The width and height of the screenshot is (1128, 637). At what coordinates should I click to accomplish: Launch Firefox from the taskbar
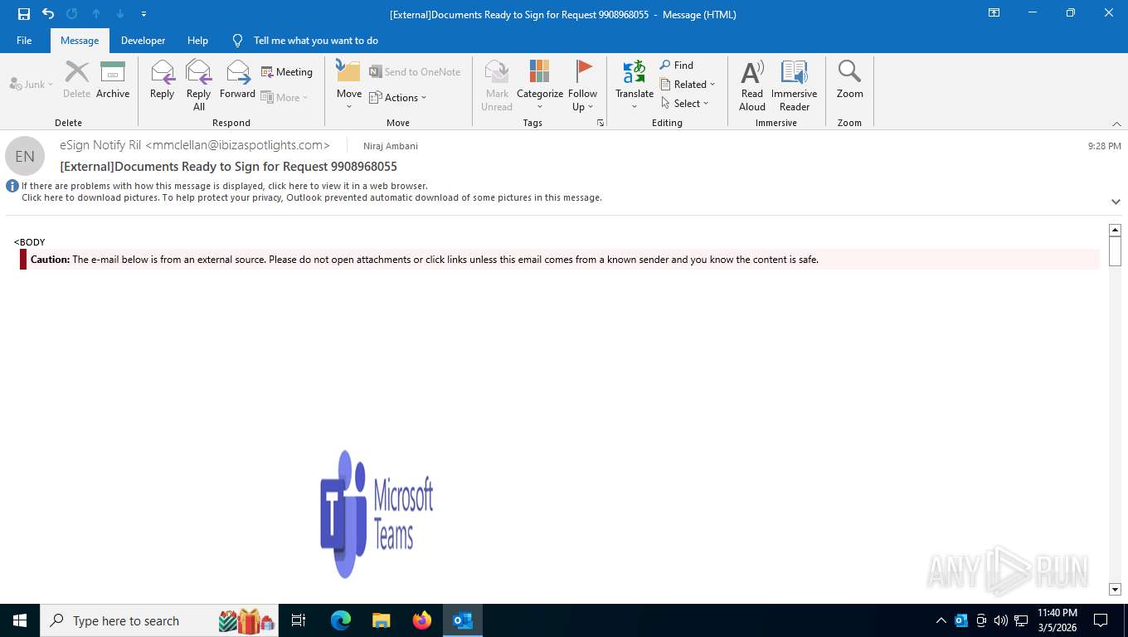click(421, 620)
